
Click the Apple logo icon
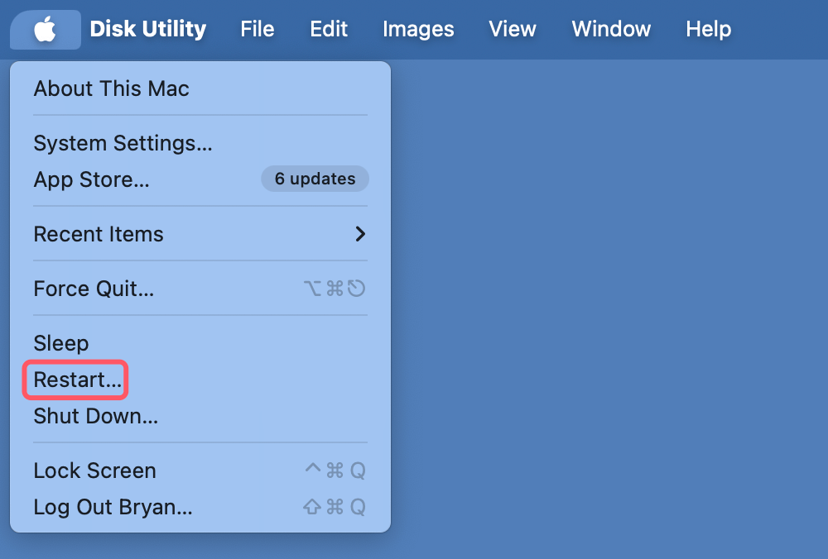click(x=45, y=29)
